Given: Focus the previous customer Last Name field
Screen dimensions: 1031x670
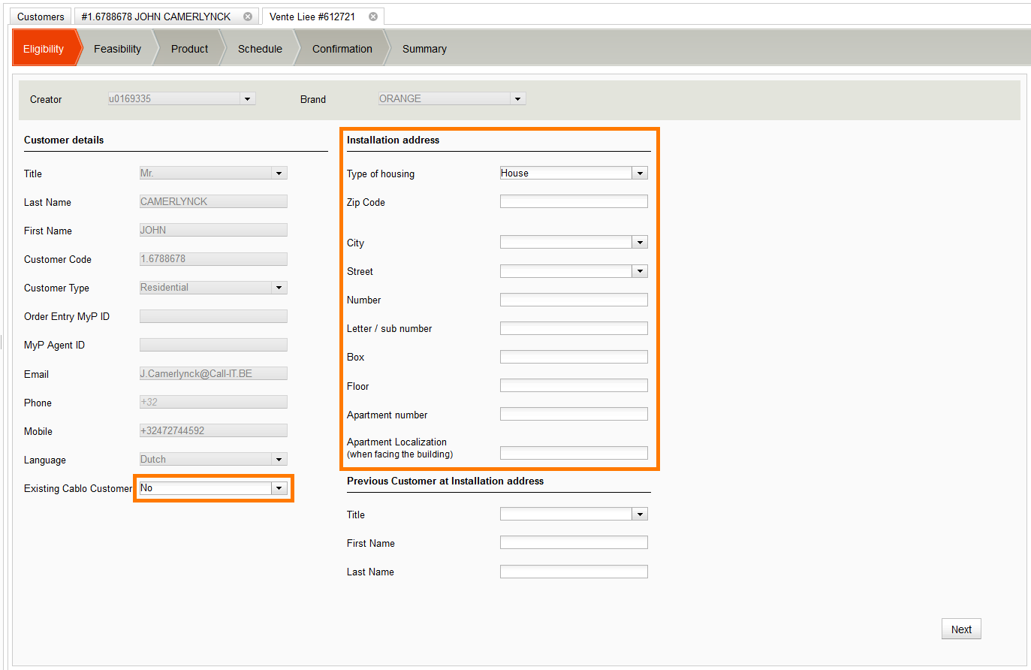Looking at the screenshot, I should click(573, 572).
